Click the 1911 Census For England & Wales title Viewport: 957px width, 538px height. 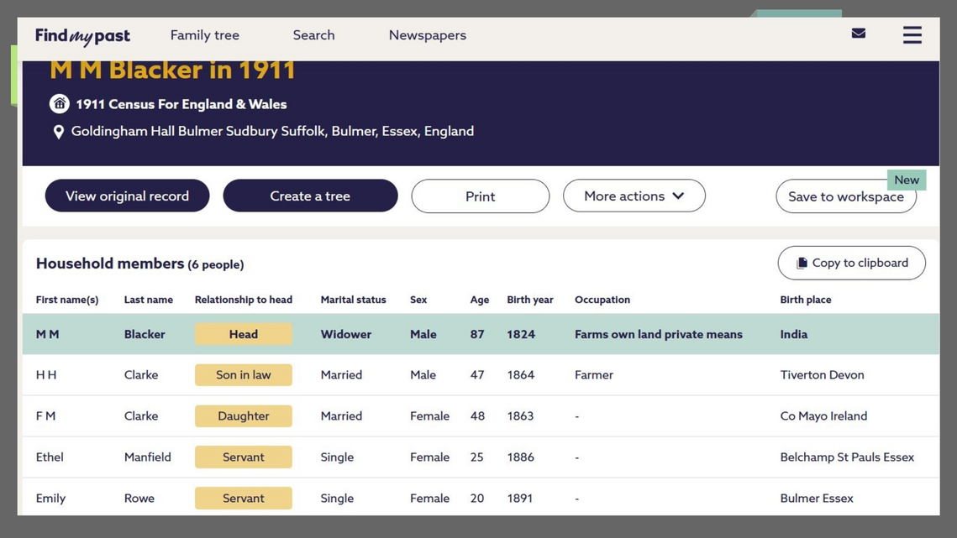point(181,104)
